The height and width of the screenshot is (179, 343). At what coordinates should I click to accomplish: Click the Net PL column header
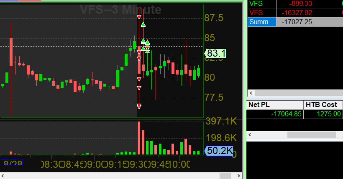[x=275, y=105]
